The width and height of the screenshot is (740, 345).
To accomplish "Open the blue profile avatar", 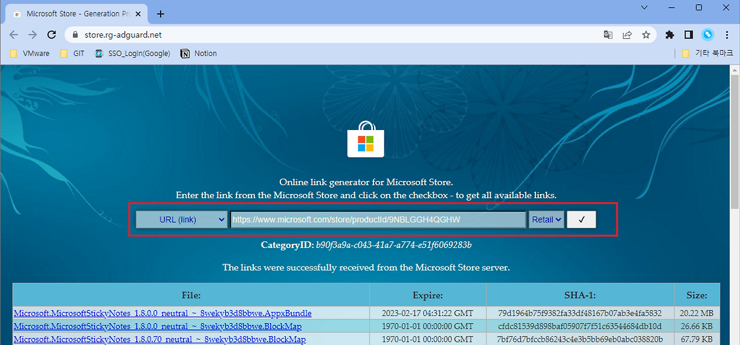I will coord(708,35).
